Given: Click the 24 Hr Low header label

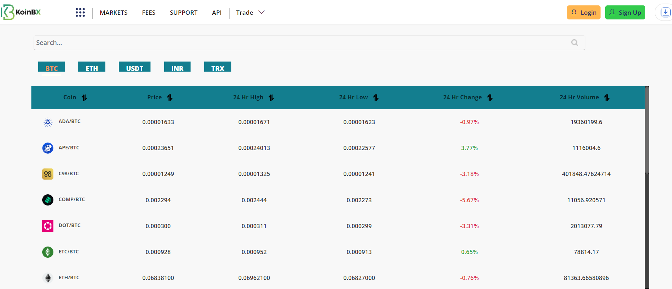Looking at the screenshot, I should click(x=353, y=97).
